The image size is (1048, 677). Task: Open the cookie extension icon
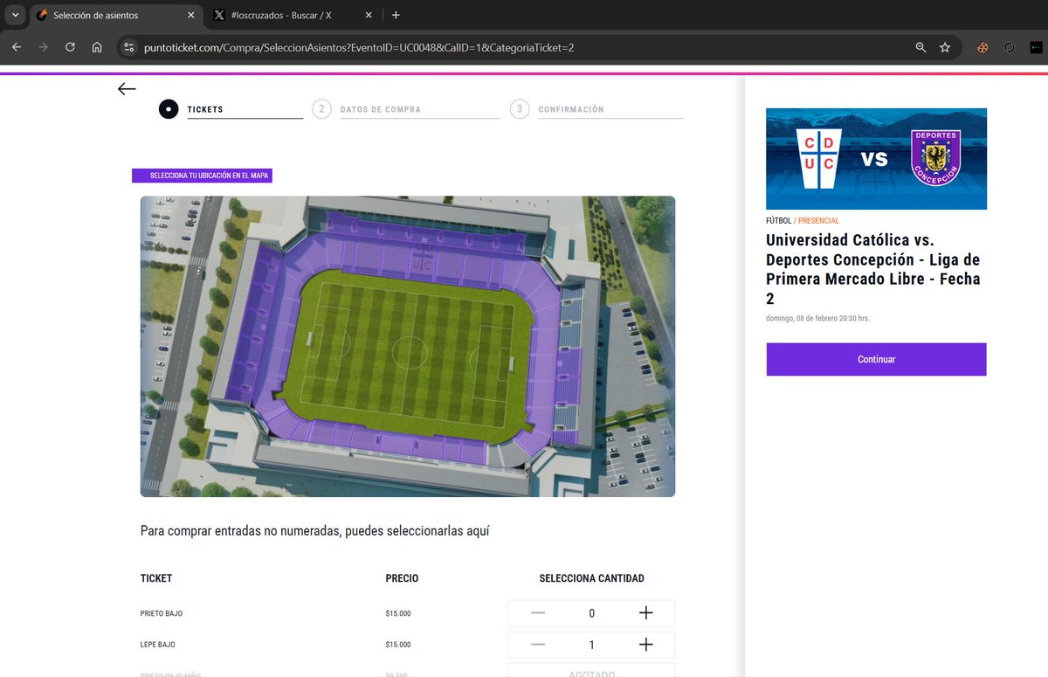coord(983,47)
